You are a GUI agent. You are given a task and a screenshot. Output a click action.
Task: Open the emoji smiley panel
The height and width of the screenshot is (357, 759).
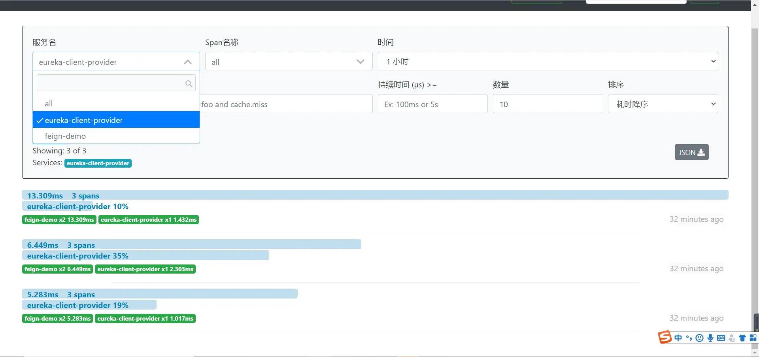699,338
